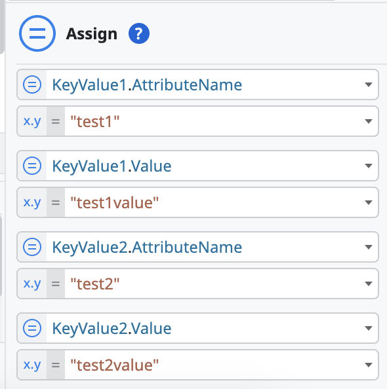Click the x.y icon next to "test1value"
This screenshot has width=387, height=389.
(x=32, y=202)
